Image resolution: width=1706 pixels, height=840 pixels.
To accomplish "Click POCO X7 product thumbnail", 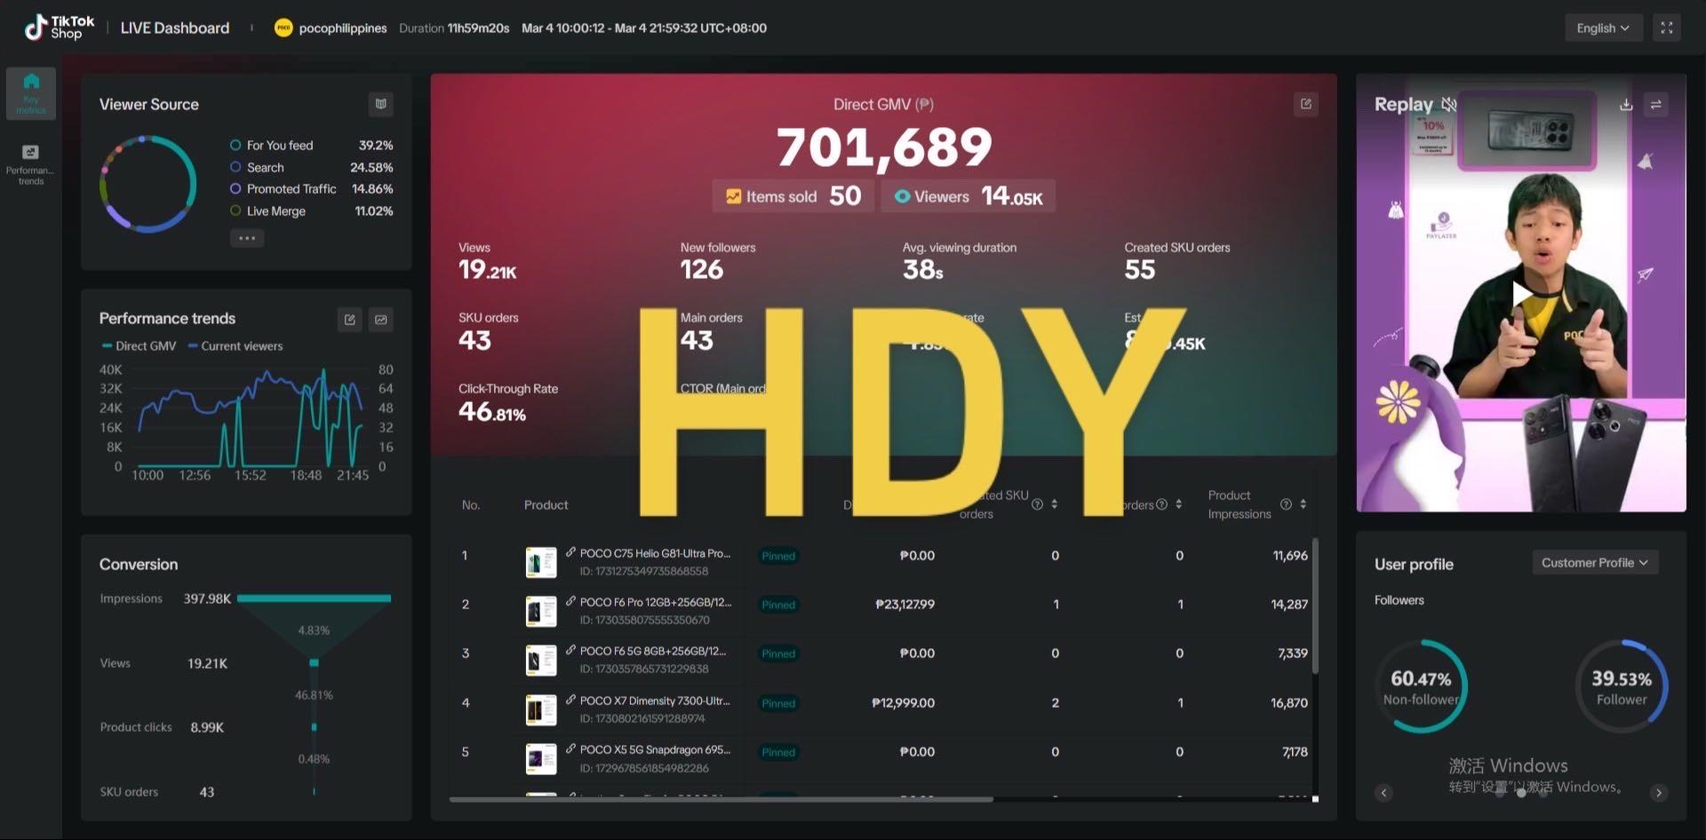I will click(x=541, y=709).
